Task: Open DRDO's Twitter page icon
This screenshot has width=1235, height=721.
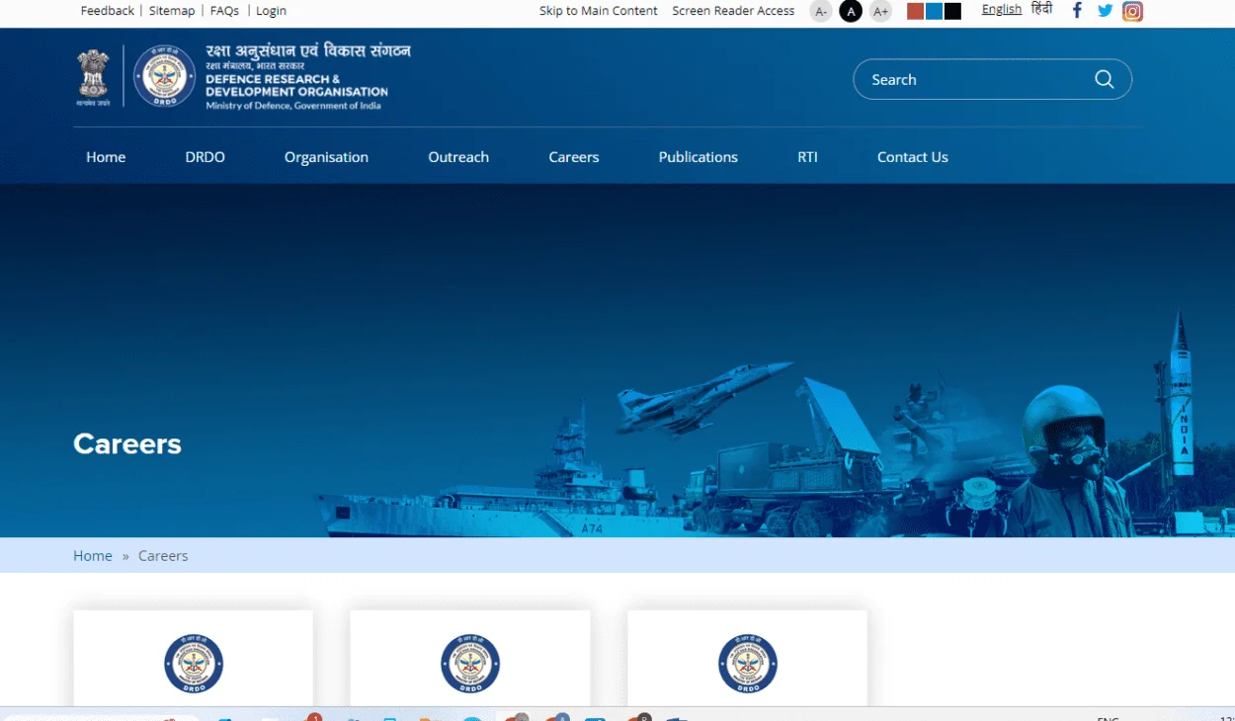Action: pos(1105,11)
